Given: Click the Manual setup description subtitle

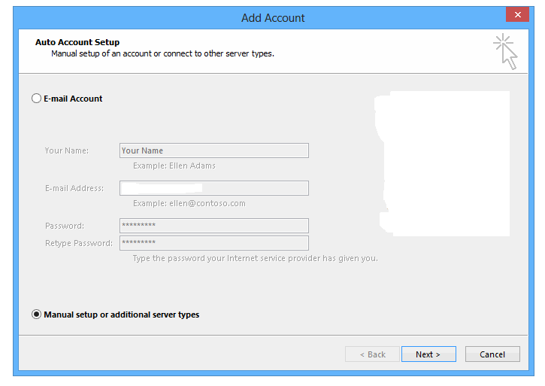Looking at the screenshot, I should pyautogui.click(x=162, y=54).
